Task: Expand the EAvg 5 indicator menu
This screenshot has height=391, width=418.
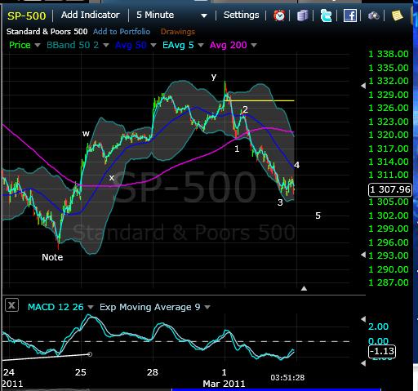Action: coord(201,45)
